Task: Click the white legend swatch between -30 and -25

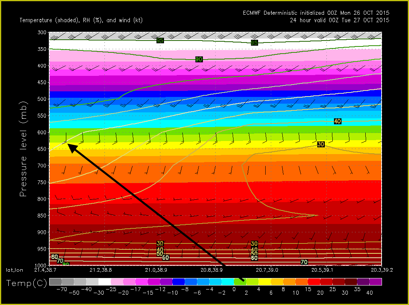Action: [105, 282]
